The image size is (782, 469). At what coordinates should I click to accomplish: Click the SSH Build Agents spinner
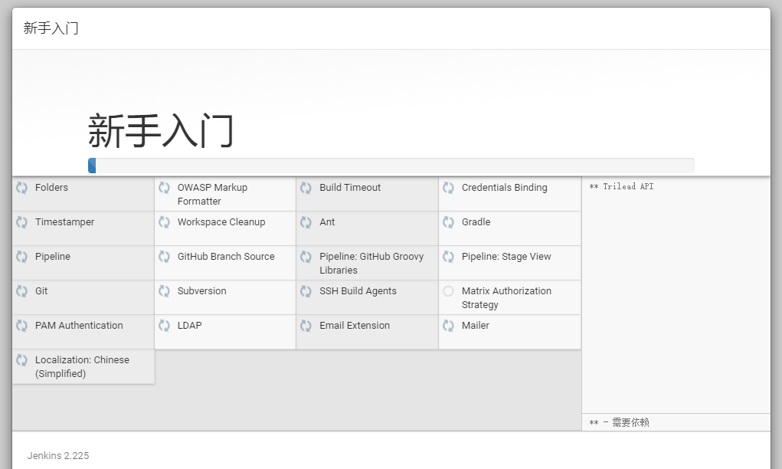[x=306, y=290]
